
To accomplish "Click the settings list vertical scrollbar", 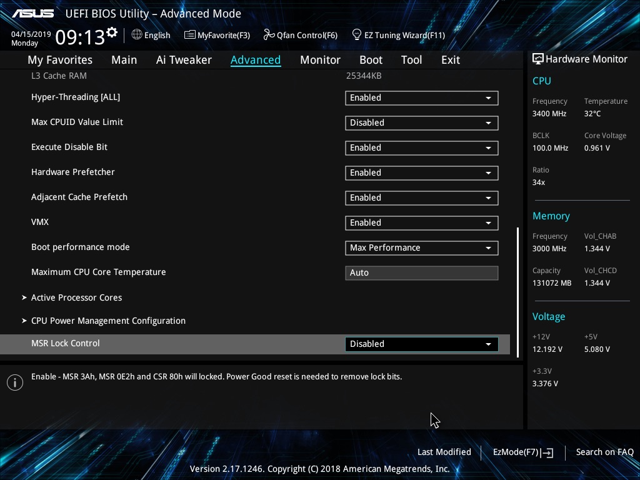I will [x=518, y=292].
